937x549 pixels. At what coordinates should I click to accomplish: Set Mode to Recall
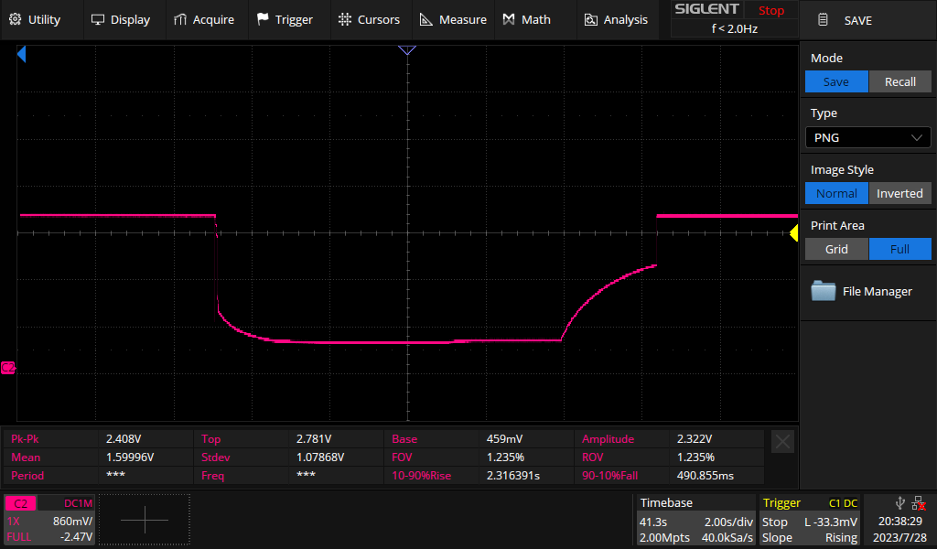point(899,81)
